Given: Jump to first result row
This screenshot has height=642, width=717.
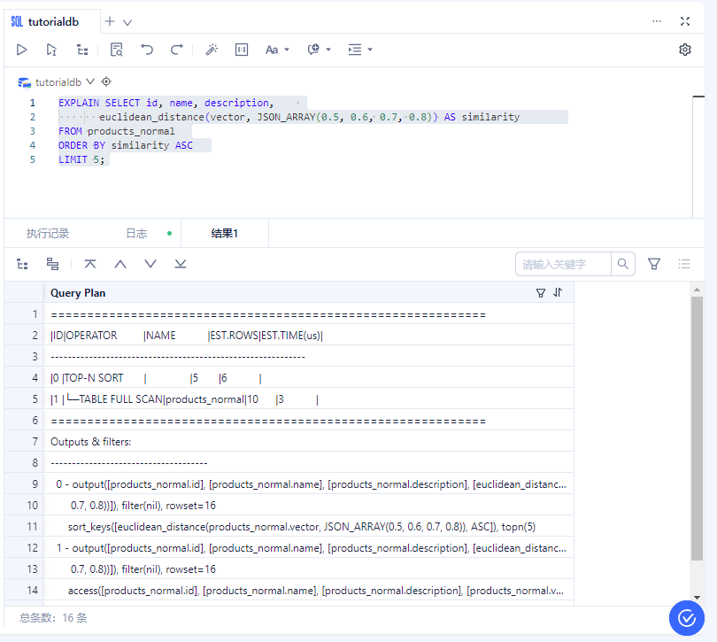Looking at the screenshot, I should (x=90, y=264).
